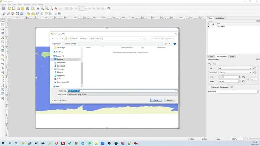Click the Group Items toolbar icon

click(37, 14)
